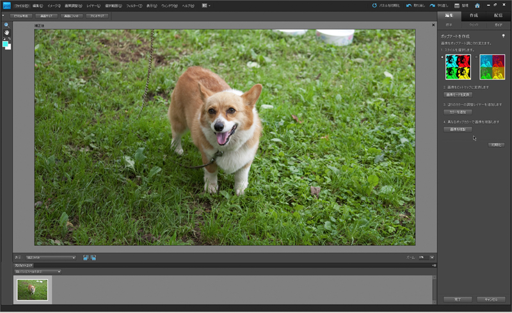Switch to the 配信 (Share) tab
The image size is (512, 313).
coord(499,15)
